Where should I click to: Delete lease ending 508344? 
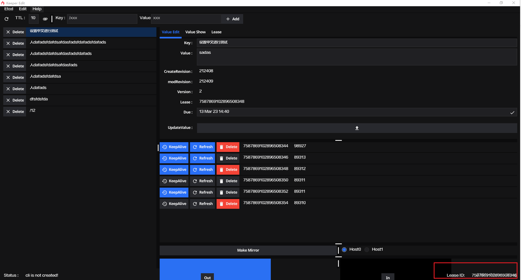point(228,147)
